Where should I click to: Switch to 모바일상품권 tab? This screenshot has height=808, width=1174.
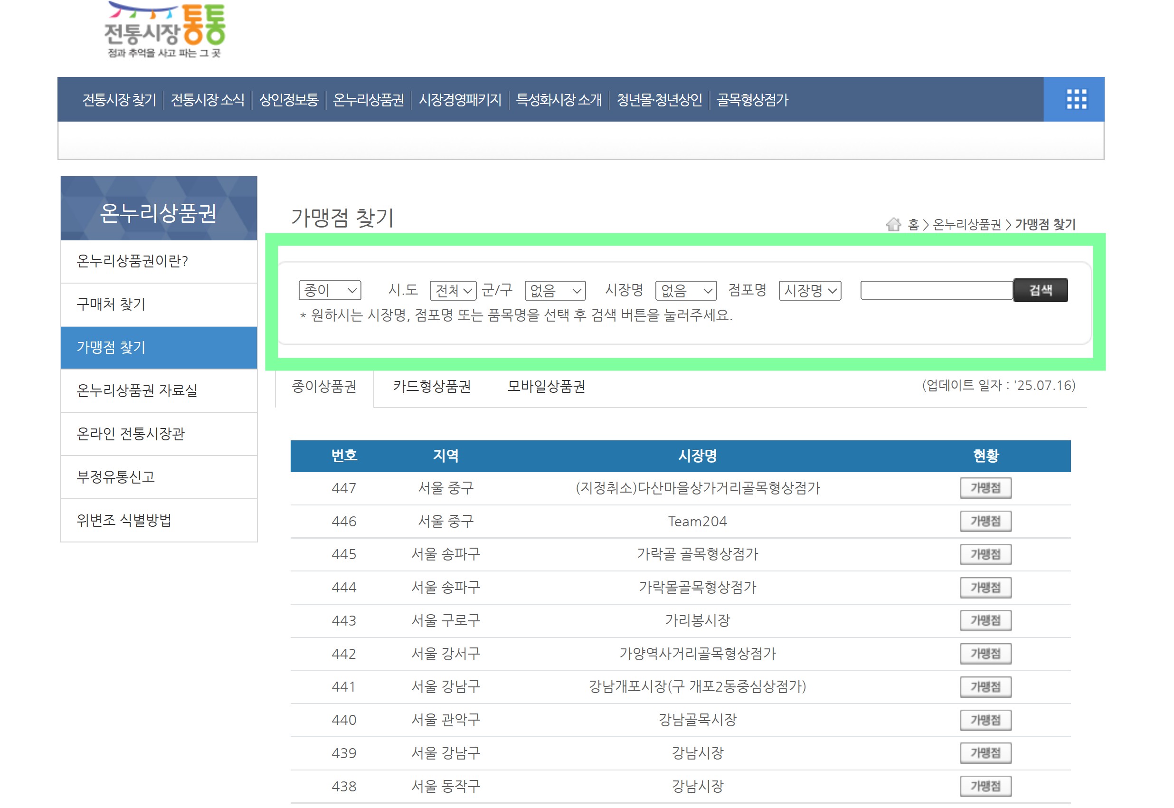coord(546,387)
